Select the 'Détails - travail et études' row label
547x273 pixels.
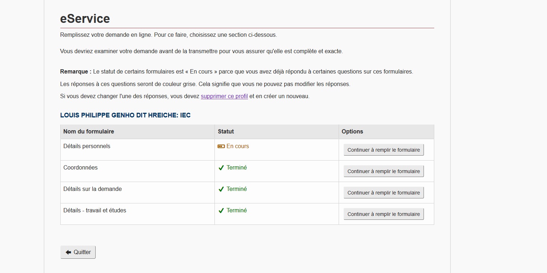pos(95,211)
